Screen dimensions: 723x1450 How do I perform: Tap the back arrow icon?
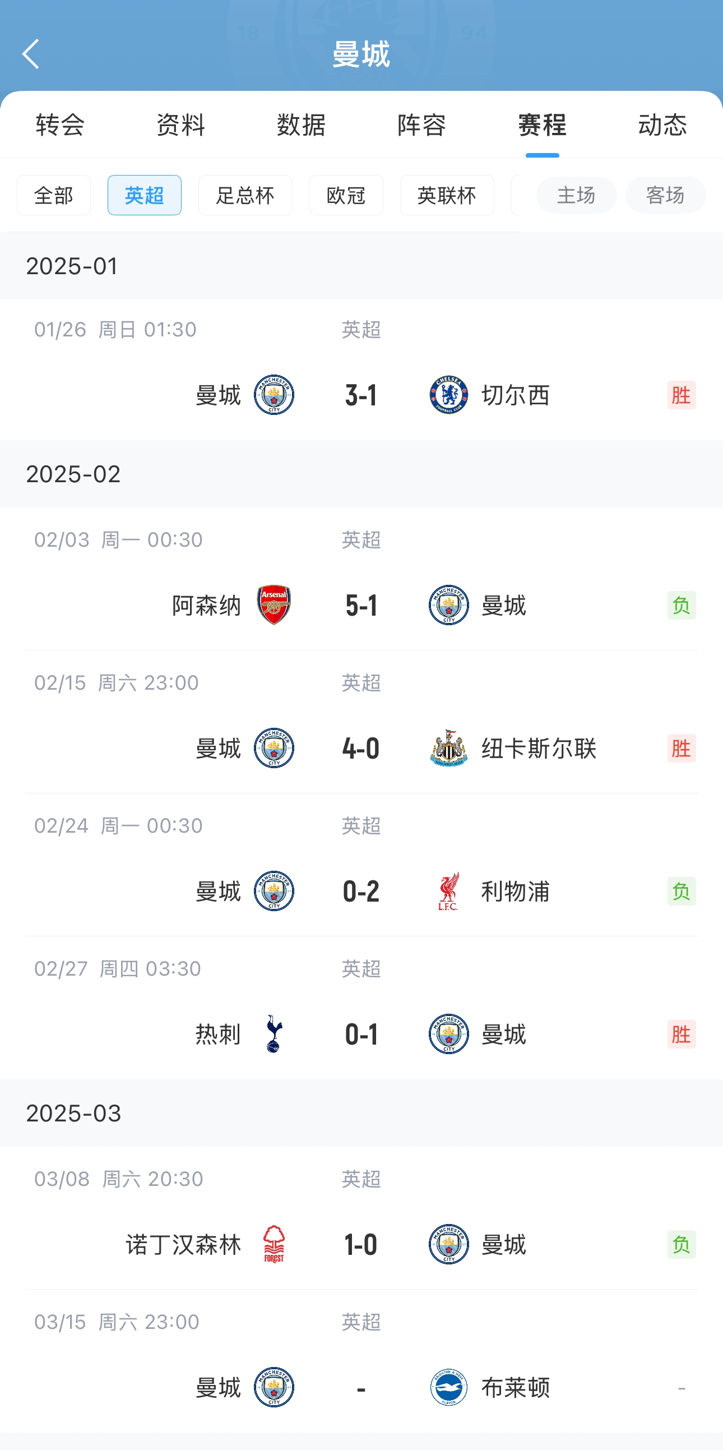click(x=31, y=54)
